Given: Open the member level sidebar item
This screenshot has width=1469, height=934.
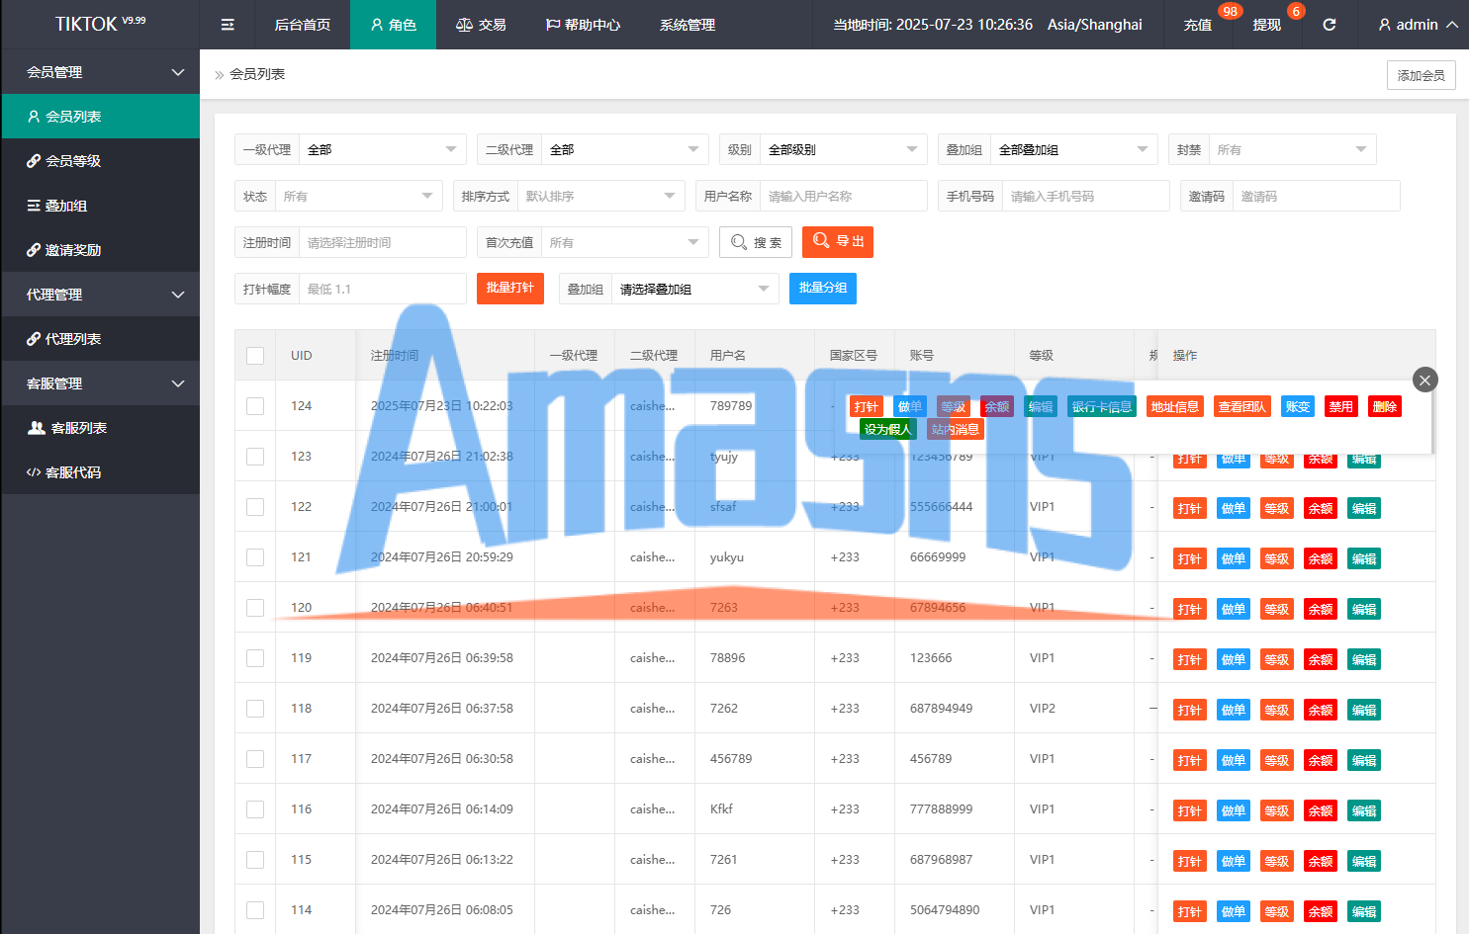Looking at the screenshot, I should pyautogui.click(x=72, y=161).
